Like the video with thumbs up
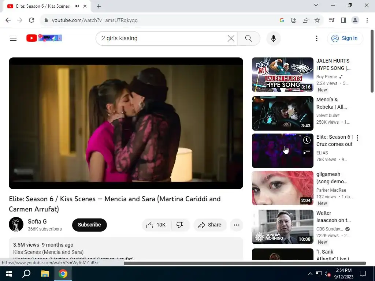 pyautogui.click(x=157, y=225)
